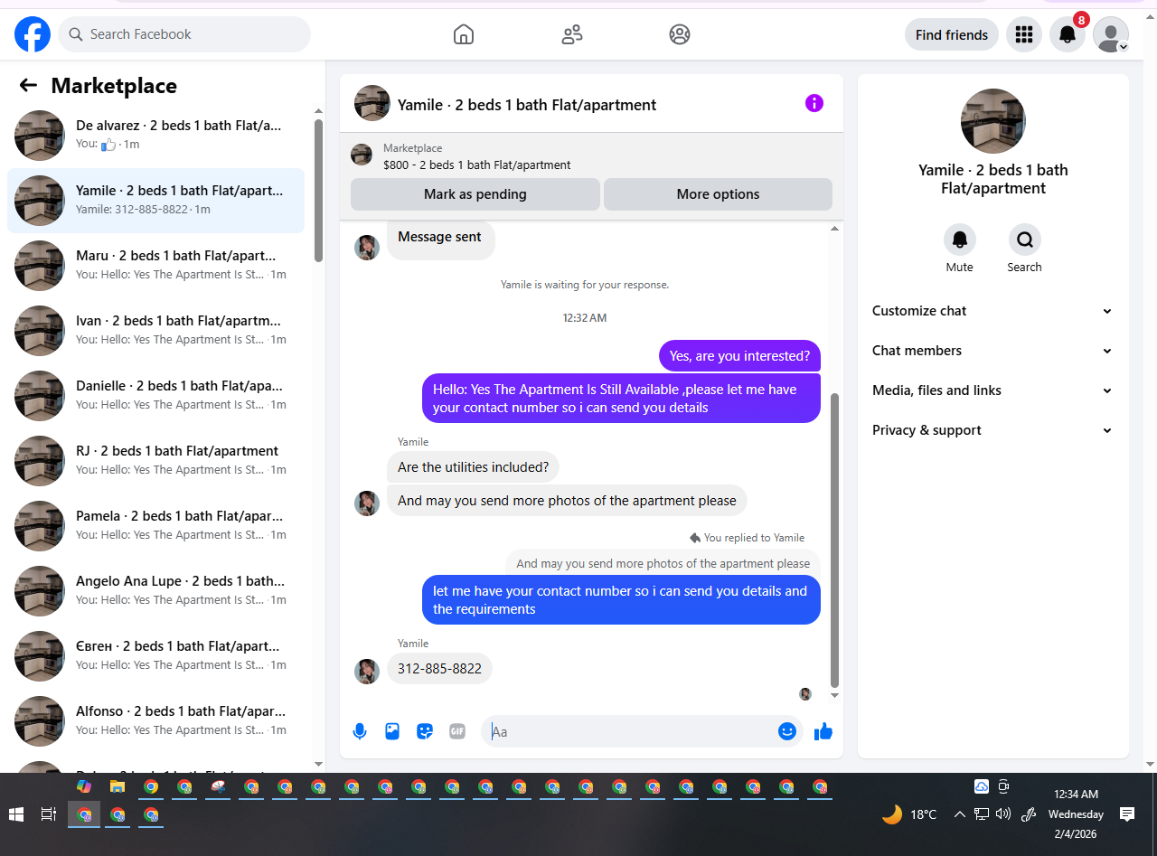Open the Friends icon in top navigation

click(571, 34)
